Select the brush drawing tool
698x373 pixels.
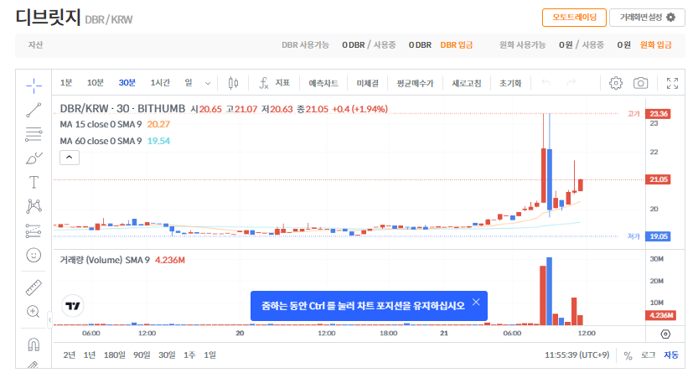(34, 158)
